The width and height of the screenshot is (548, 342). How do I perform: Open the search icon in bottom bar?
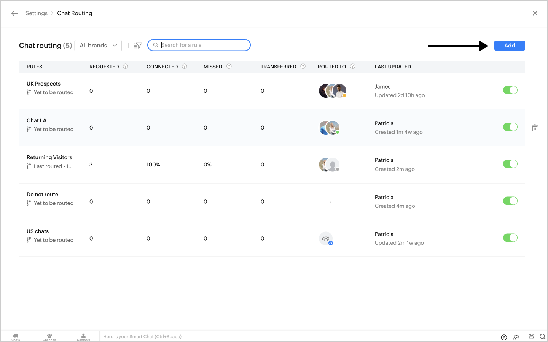tap(543, 337)
